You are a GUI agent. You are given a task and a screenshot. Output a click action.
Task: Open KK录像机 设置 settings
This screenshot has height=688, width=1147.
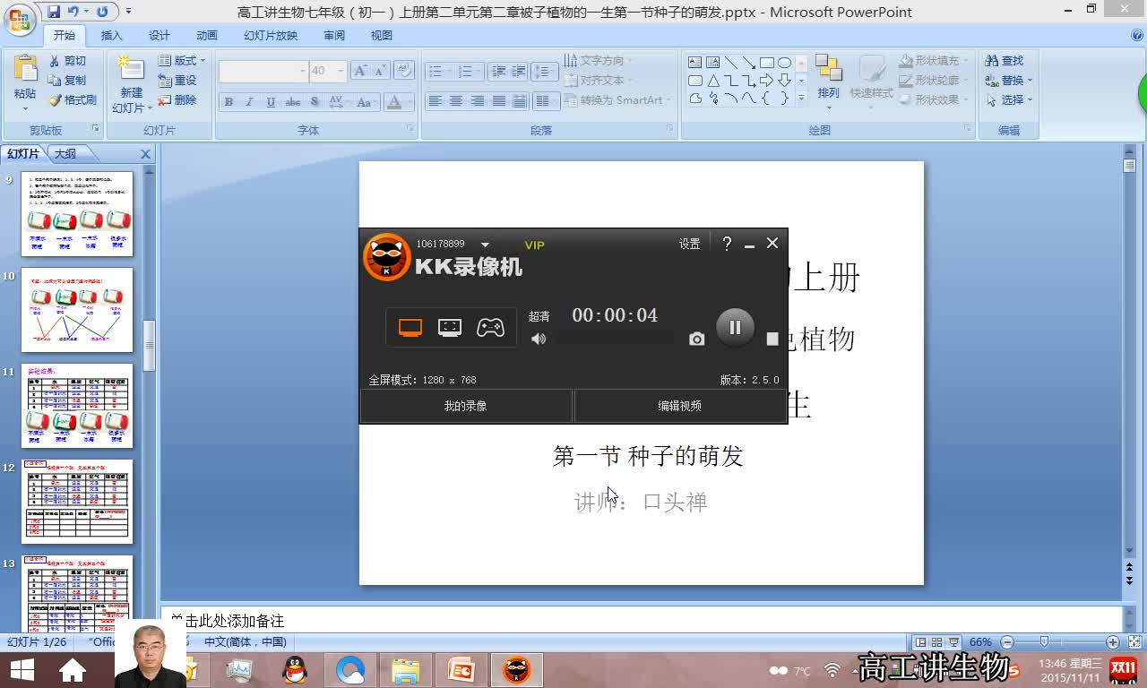point(689,244)
